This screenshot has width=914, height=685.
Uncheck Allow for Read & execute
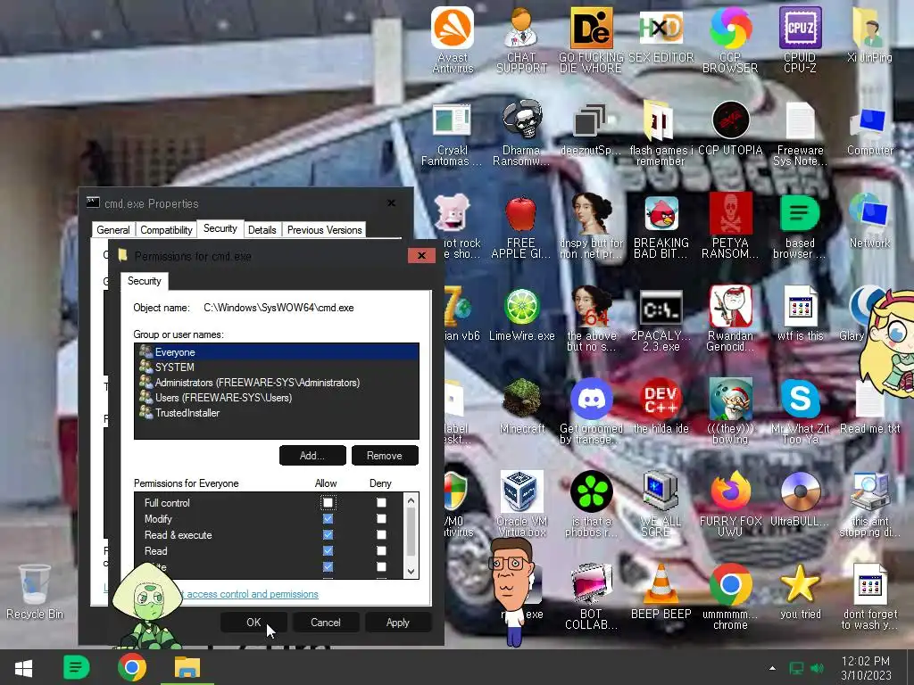pos(328,534)
